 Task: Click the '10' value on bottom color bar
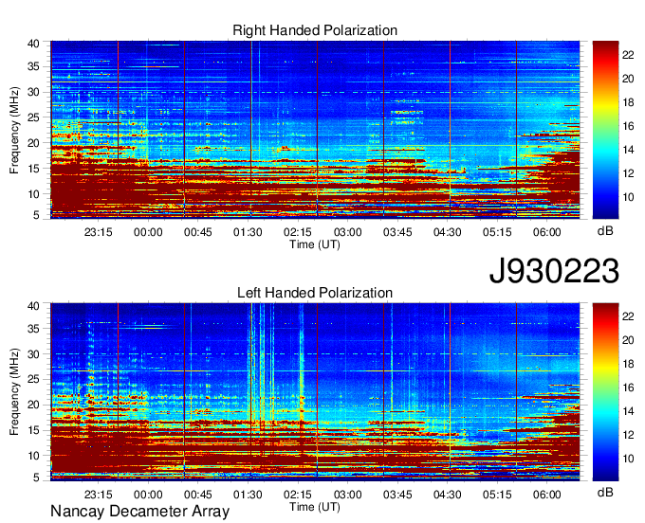pyautogui.click(x=628, y=459)
